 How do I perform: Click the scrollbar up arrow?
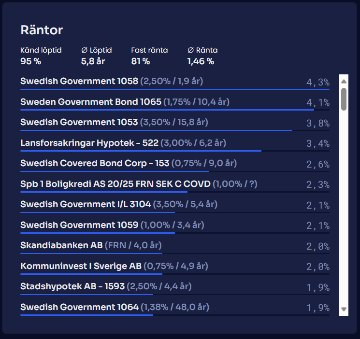click(x=344, y=81)
